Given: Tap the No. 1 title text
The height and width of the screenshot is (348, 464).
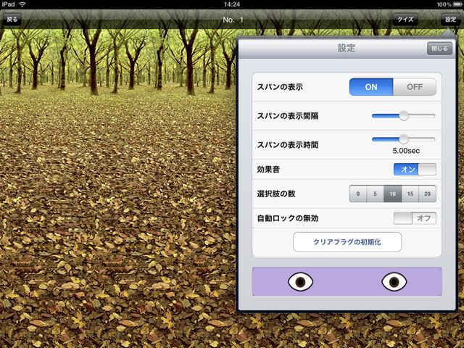Looking at the screenshot, I should 233,20.
